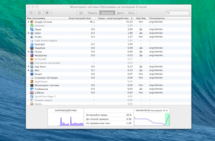Click the Spotlight process name
Viewport: 215px width, 141px height.
pos(40,44)
